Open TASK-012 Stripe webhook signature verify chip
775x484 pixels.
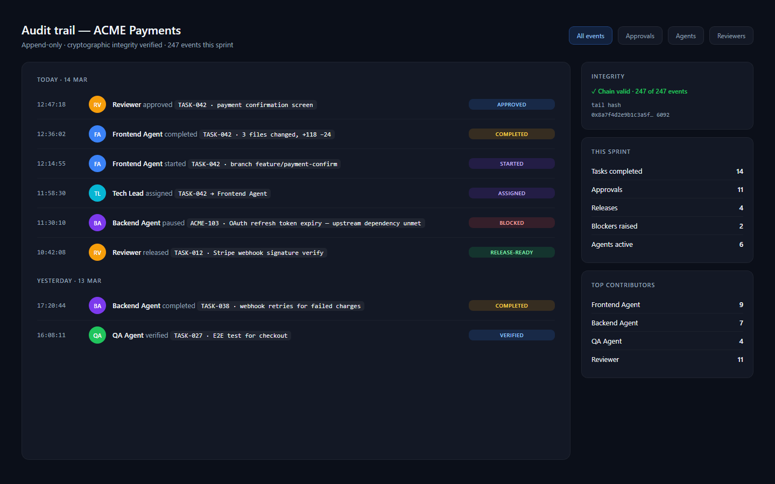tap(249, 253)
